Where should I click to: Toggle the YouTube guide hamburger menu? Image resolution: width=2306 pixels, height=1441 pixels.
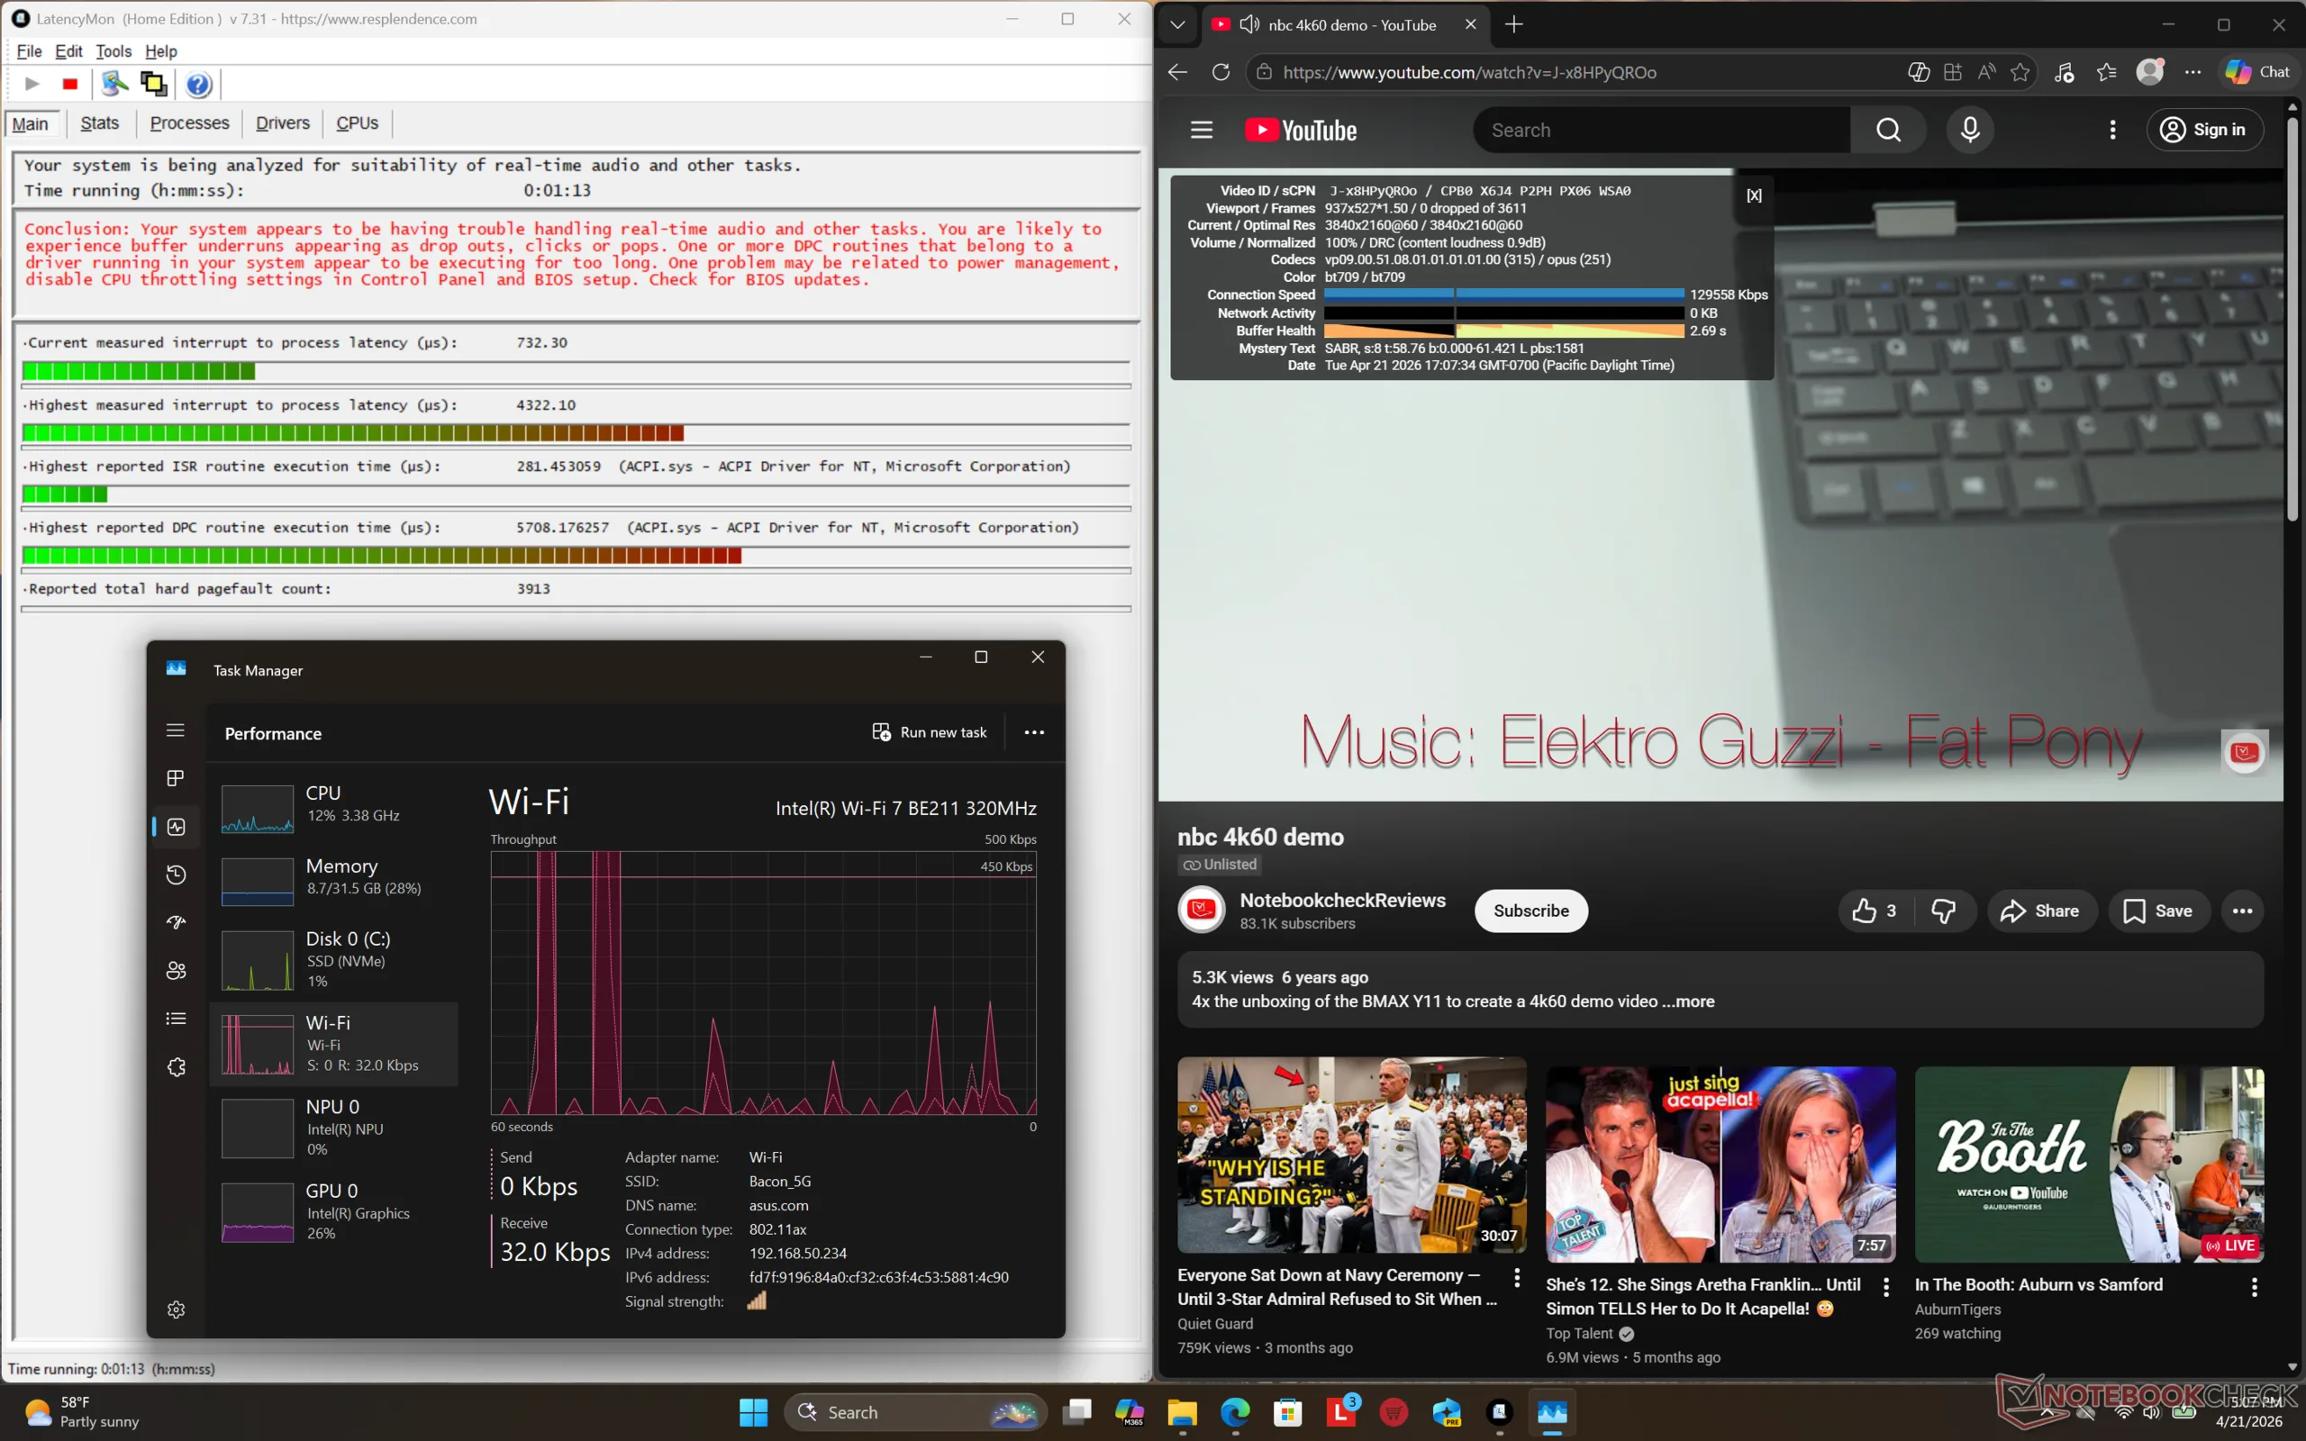1202,130
